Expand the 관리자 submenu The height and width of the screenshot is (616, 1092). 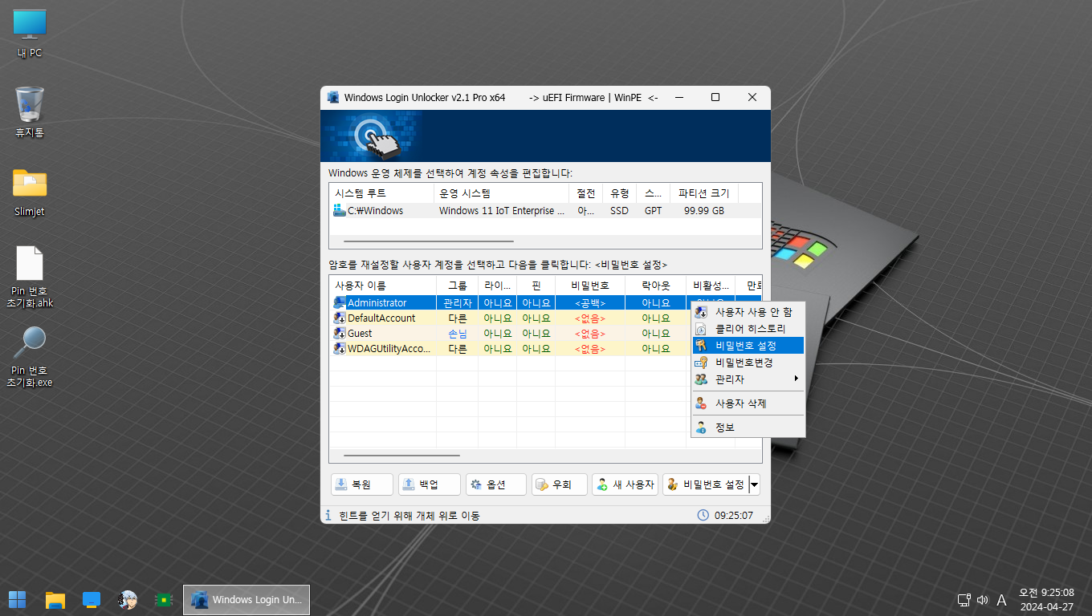[x=748, y=379]
